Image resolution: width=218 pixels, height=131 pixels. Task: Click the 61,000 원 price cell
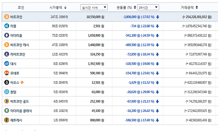coord(98,92)
